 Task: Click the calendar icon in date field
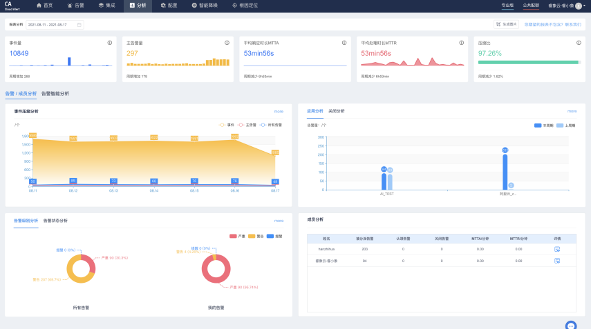(79, 25)
